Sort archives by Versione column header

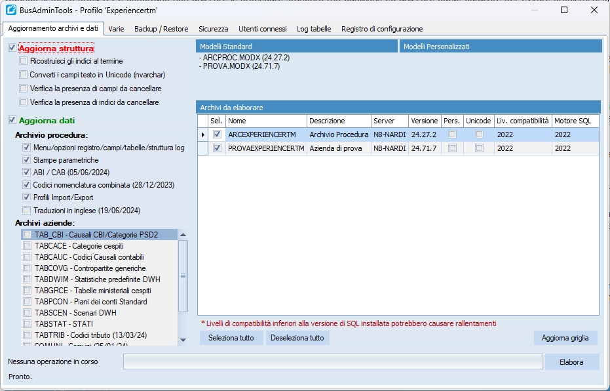click(424, 121)
